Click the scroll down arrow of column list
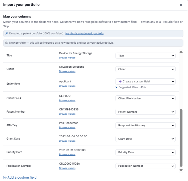Image resolution: width=188 pixels, height=181 pixels. pos(181,170)
